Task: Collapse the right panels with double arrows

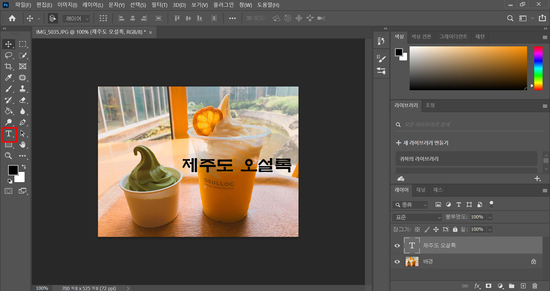Action: click(x=545, y=28)
